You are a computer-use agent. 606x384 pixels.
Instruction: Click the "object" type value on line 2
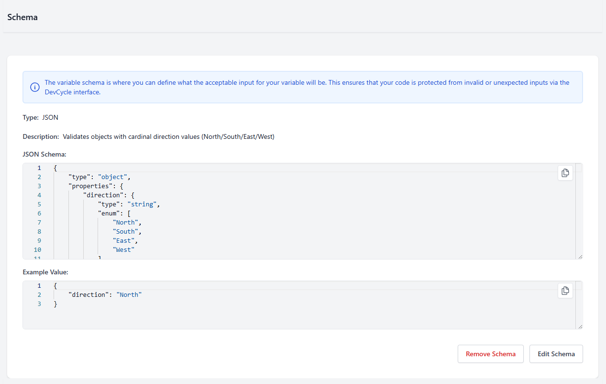coord(113,177)
